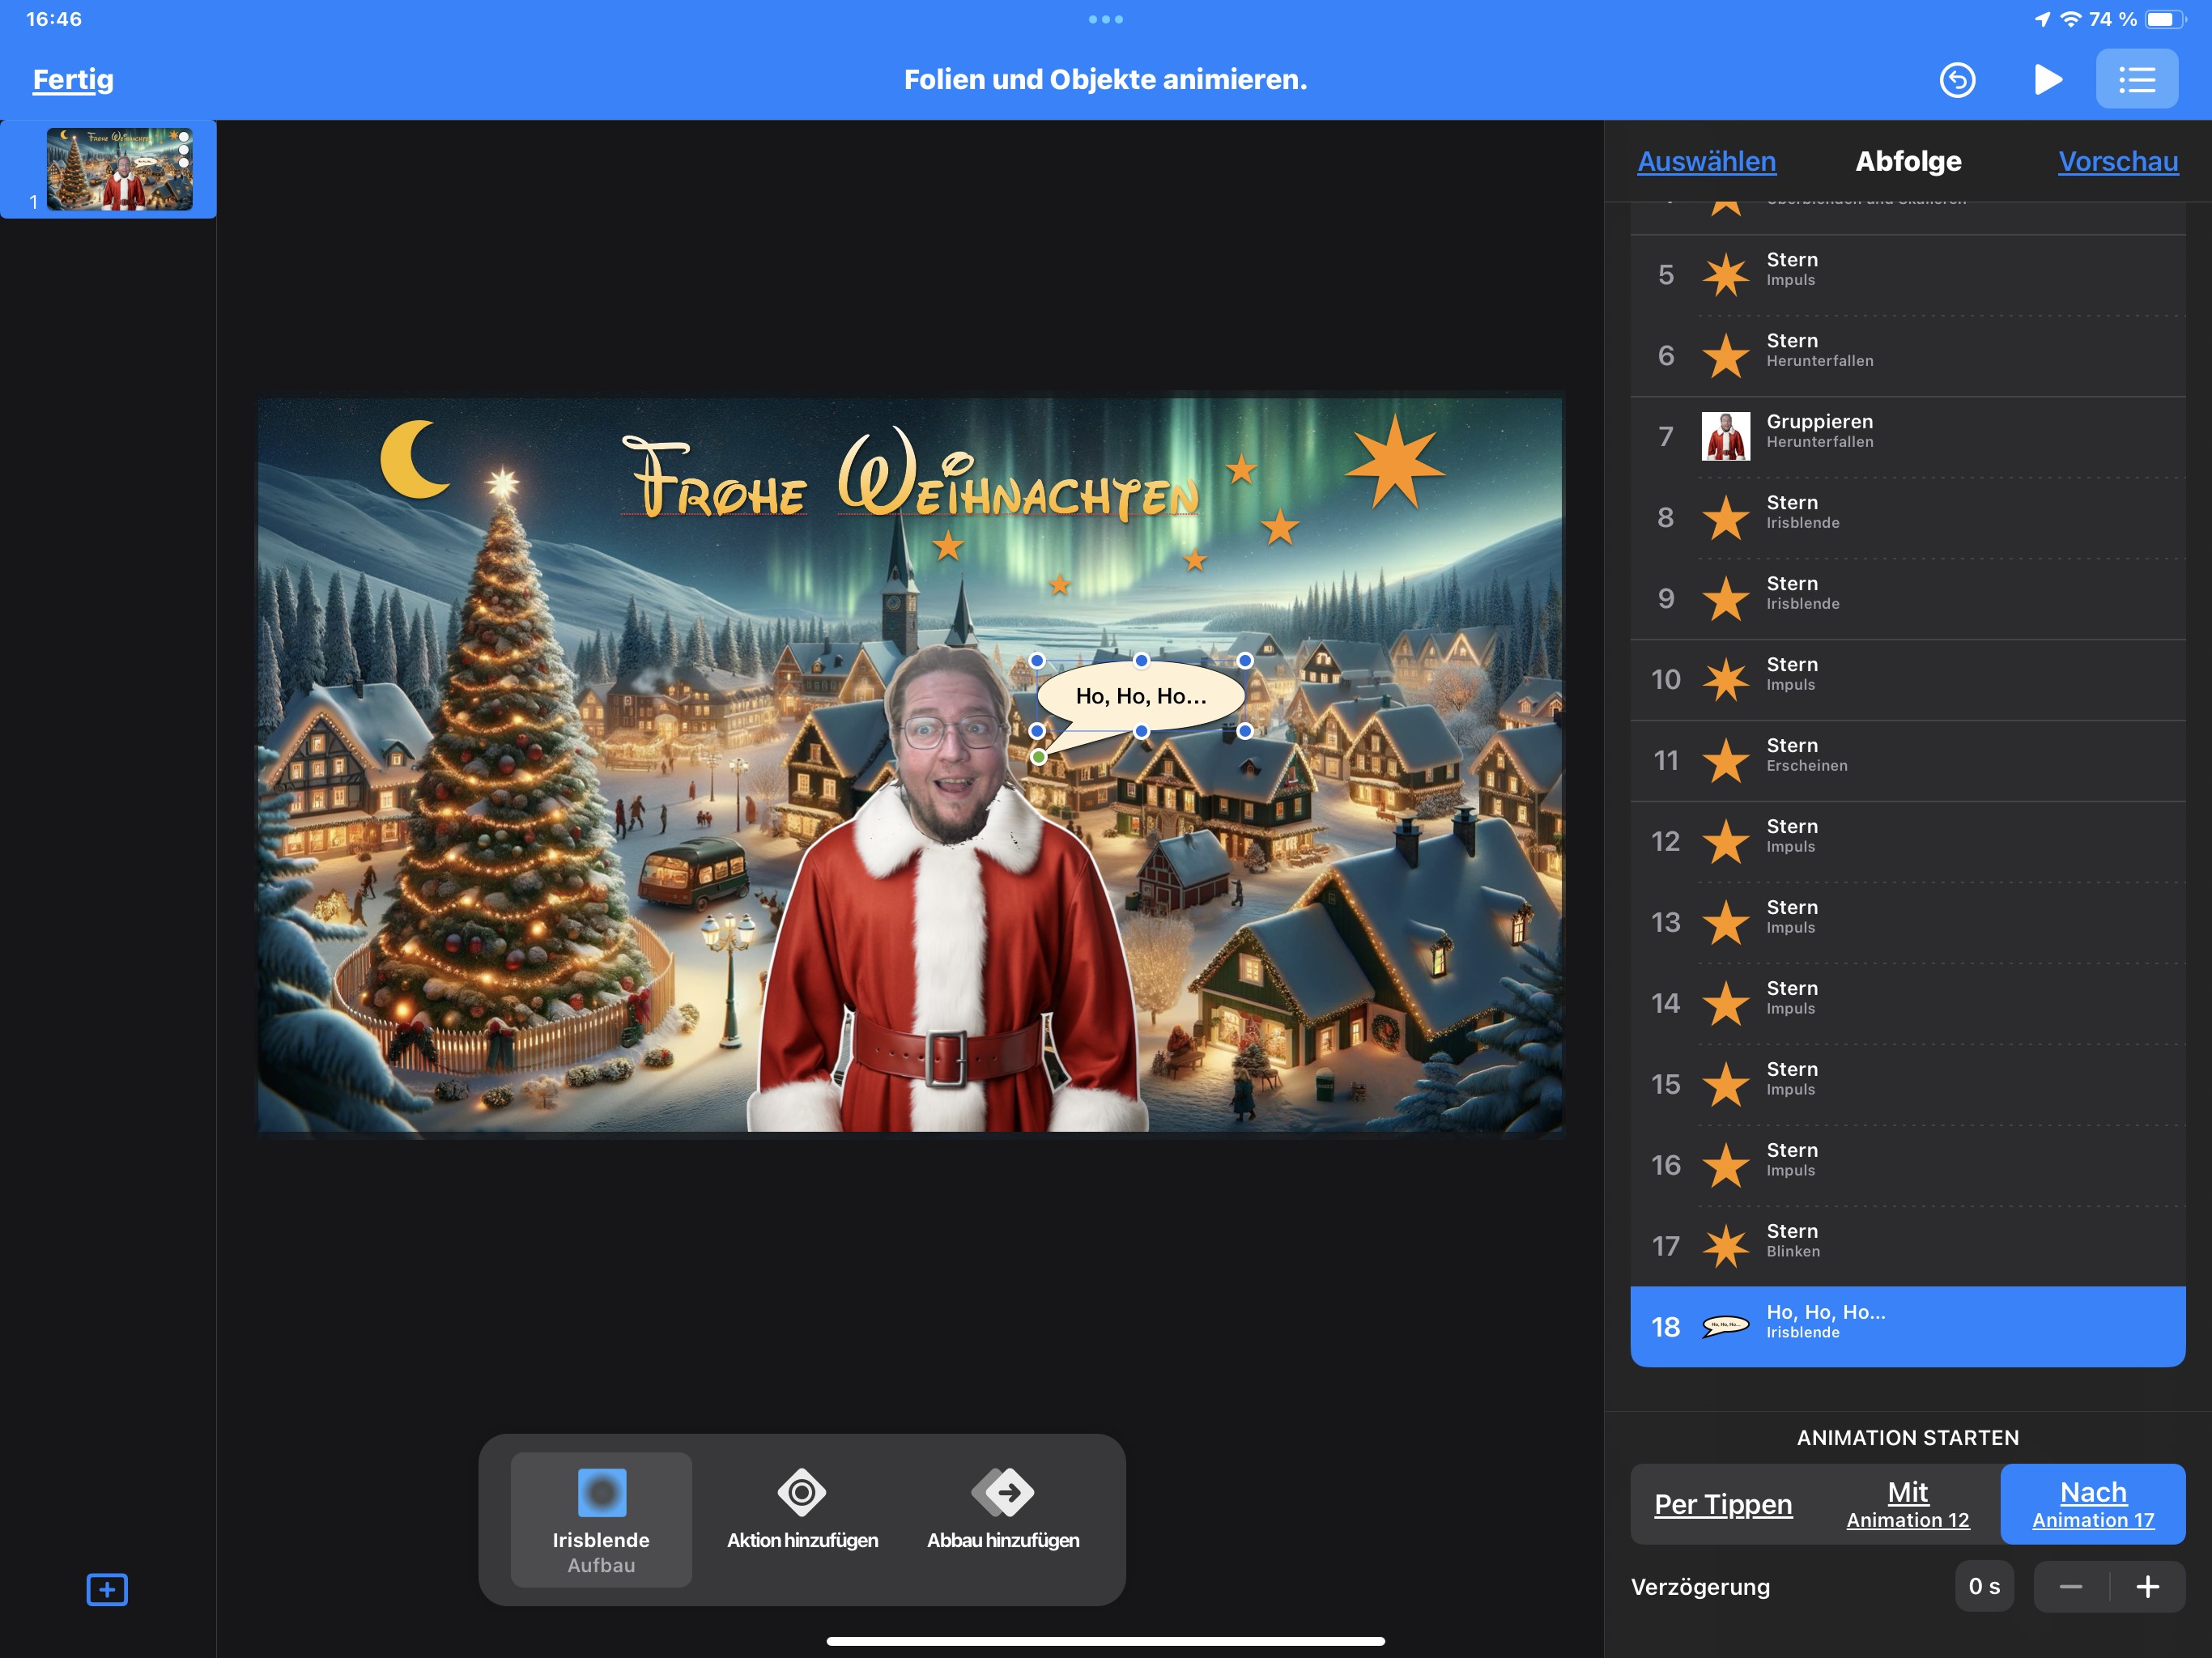Image resolution: width=2212 pixels, height=1658 pixels.
Task: Select build 8 Stern Irisblende
Action: (x=1907, y=518)
